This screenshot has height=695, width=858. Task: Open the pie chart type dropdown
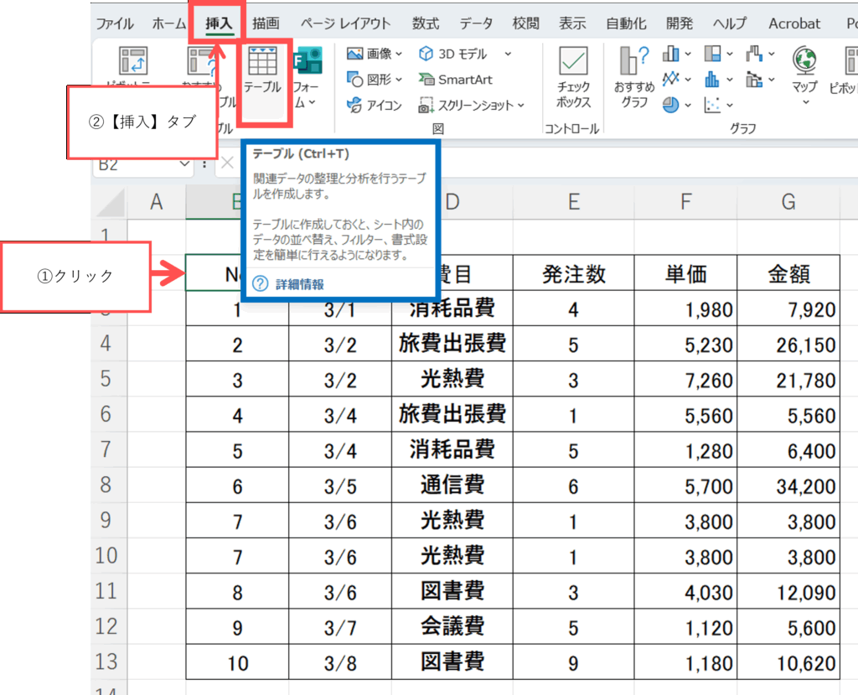pyautogui.click(x=675, y=105)
